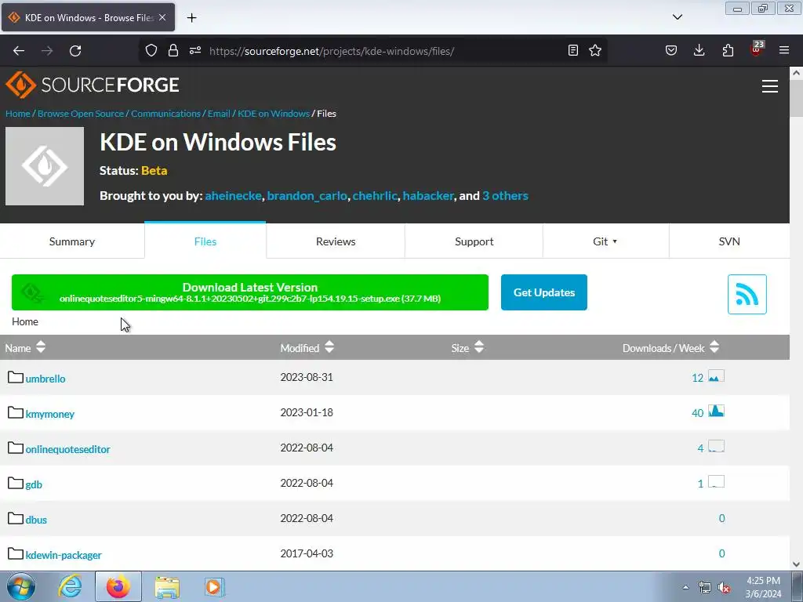Click the kmymoney downloads chart icon
Screen dimensions: 803x602
point(716,411)
